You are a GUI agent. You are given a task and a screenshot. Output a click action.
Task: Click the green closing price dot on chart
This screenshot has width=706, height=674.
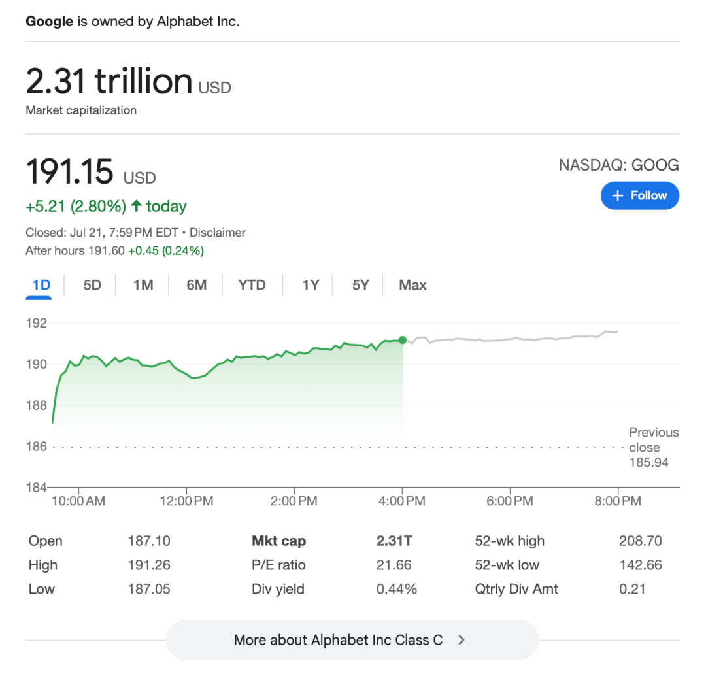(x=403, y=340)
